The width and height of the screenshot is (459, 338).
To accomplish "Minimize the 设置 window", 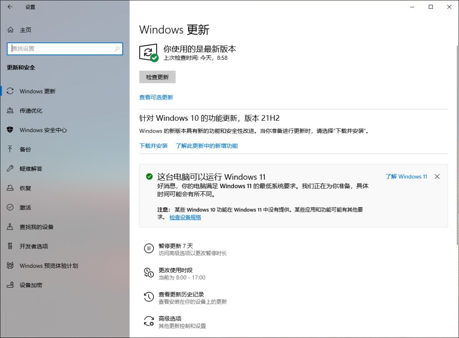I will (x=412, y=7).
